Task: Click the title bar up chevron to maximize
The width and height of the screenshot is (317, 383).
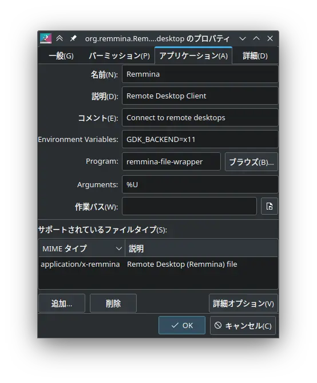Action: coord(256,38)
